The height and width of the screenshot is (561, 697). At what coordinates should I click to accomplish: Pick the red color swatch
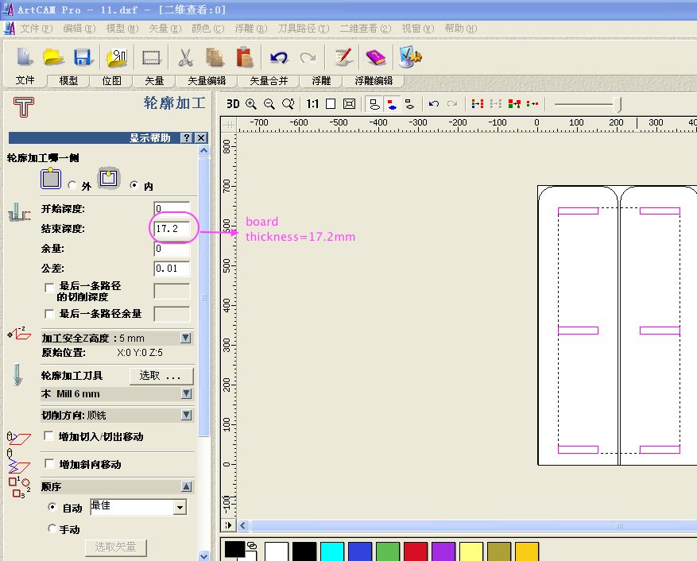coord(416,551)
